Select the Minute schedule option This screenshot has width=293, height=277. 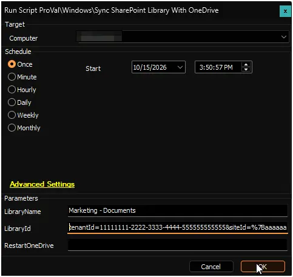point(12,77)
